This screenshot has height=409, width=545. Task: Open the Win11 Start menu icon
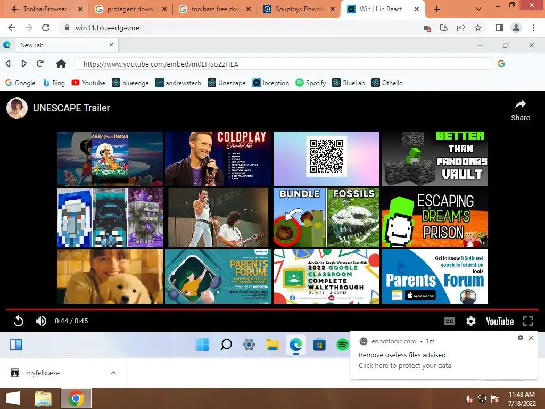click(x=202, y=345)
